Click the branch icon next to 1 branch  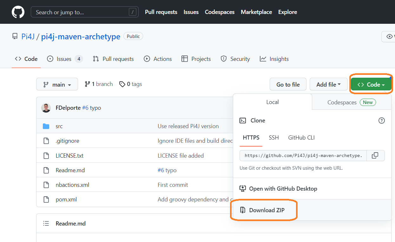[87, 84]
